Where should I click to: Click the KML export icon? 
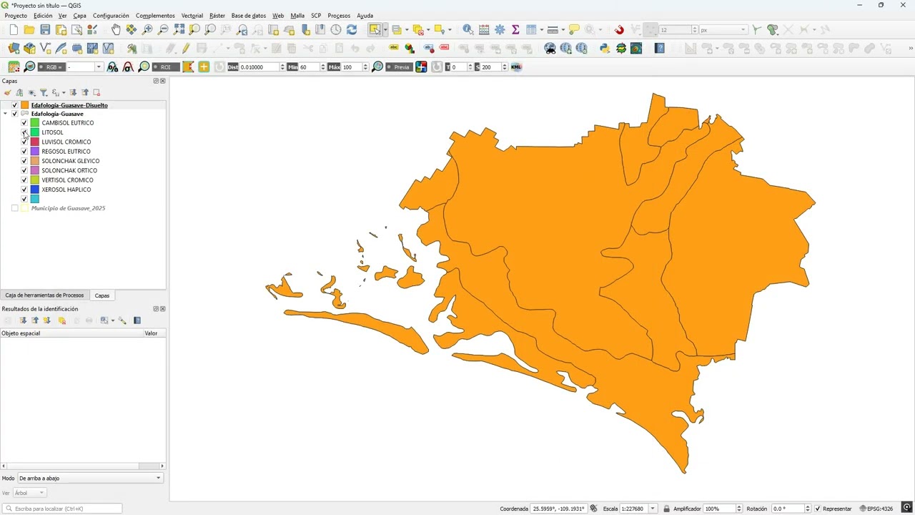(517, 67)
